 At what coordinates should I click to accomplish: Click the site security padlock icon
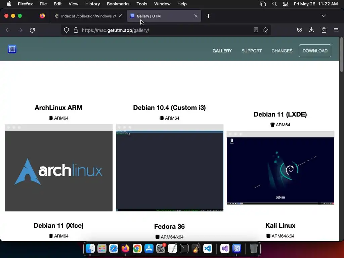[x=76, y=30]
